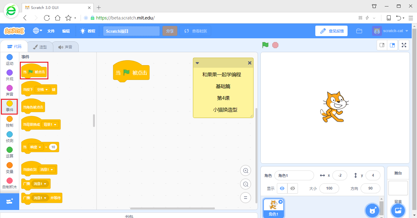
Task: Click the workspace 当绿旗被点击 block
Action: [x=131, y=72]
